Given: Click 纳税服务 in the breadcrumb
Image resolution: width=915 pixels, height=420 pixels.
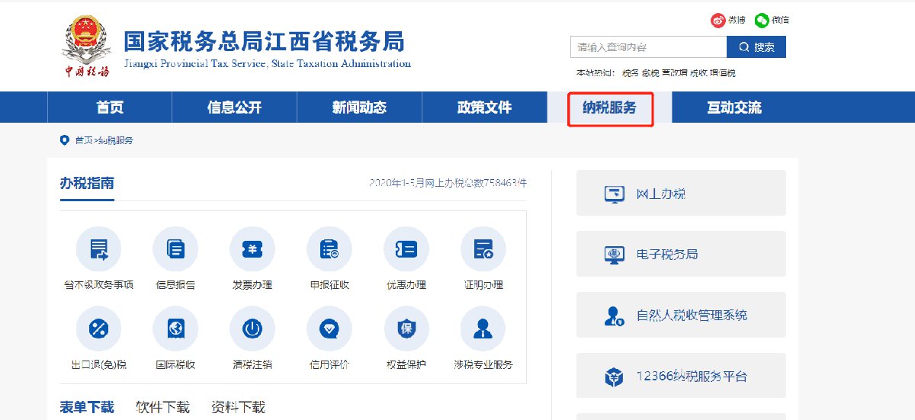Looking at the screenshot, I should click(114, 140).
